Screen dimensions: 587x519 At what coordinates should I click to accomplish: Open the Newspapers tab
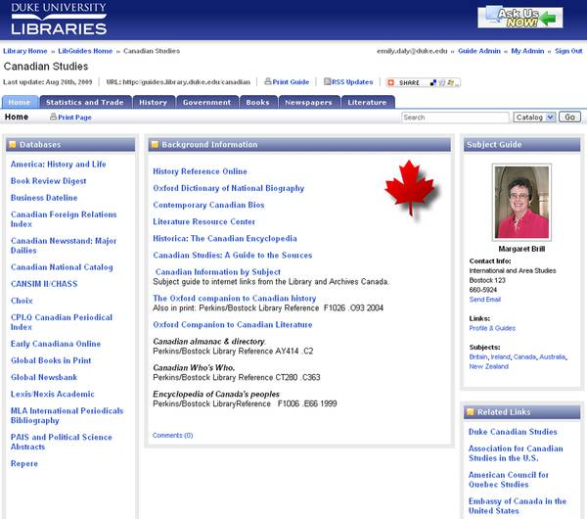[x=307, y=102]
